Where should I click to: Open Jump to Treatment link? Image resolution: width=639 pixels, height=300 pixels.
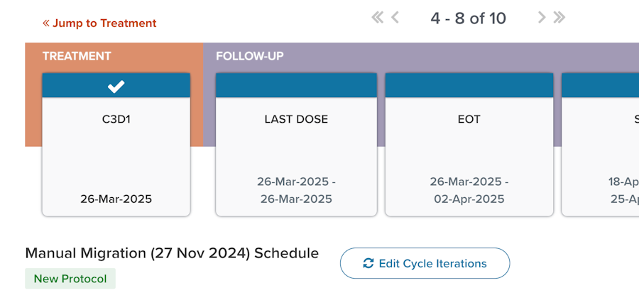coord(99,23)
